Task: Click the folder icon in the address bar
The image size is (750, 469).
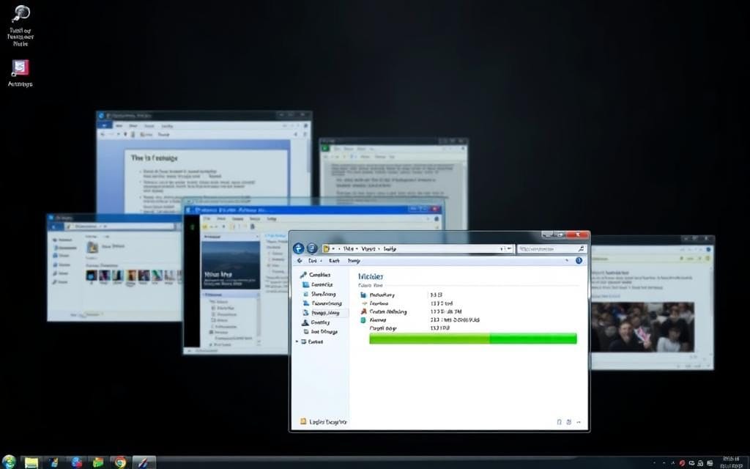Action: click(x=325, y=248)
